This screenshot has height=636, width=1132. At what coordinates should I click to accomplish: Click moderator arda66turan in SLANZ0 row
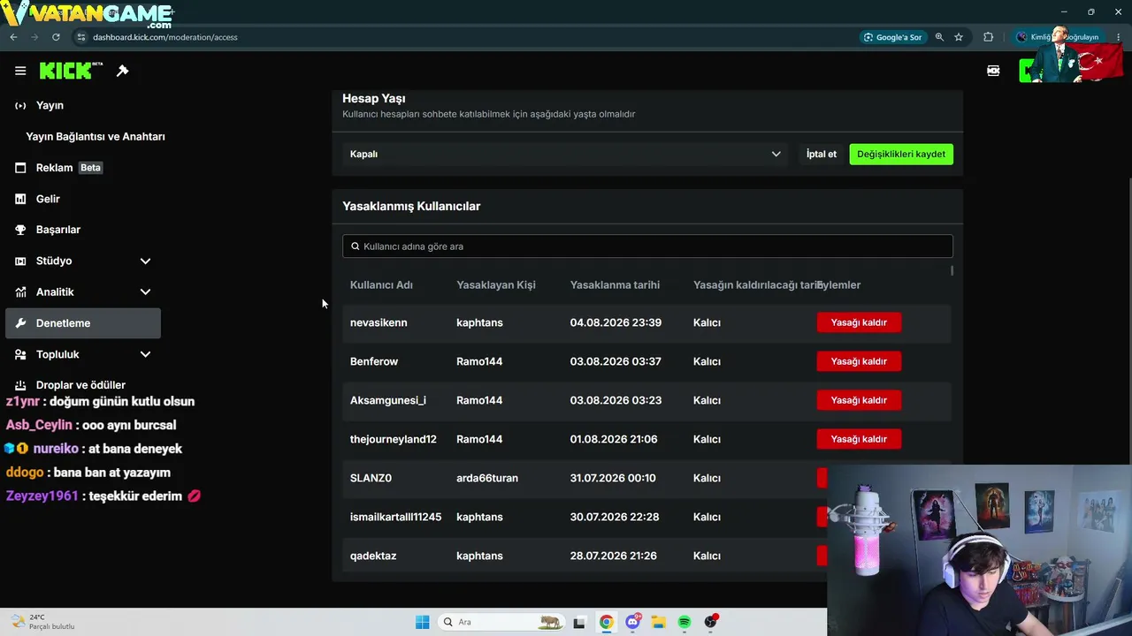pyautogui.click(x=487, y=478)
